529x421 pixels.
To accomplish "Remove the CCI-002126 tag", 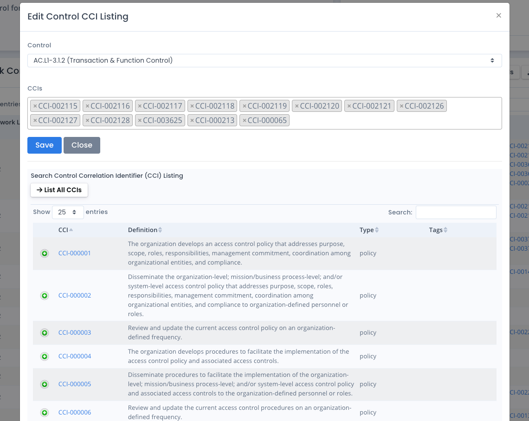I will [401, 106].
